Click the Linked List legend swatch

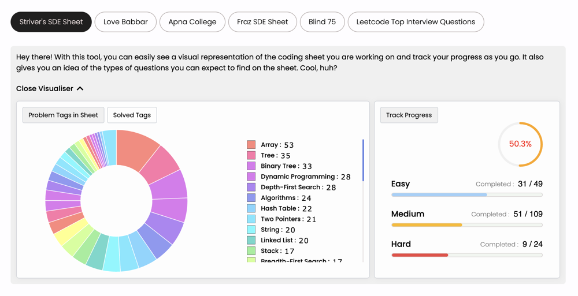click(x=251, y=240)
